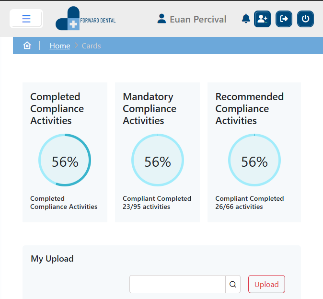Image resolution: width=323 pixels, height=299 pixels.
Task: Click the power button icon
Action: click(x=305, y=19)
